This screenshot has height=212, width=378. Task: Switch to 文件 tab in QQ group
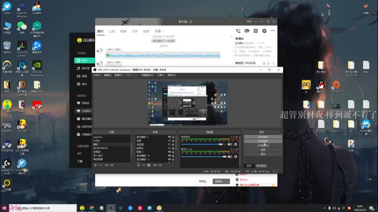click(135, 31)
